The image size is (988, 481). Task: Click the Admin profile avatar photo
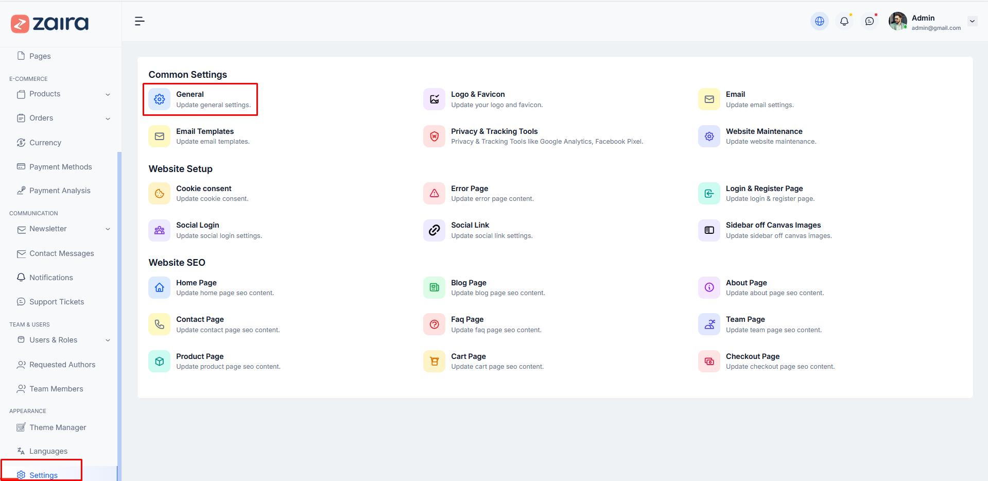[x=897, y=21]
